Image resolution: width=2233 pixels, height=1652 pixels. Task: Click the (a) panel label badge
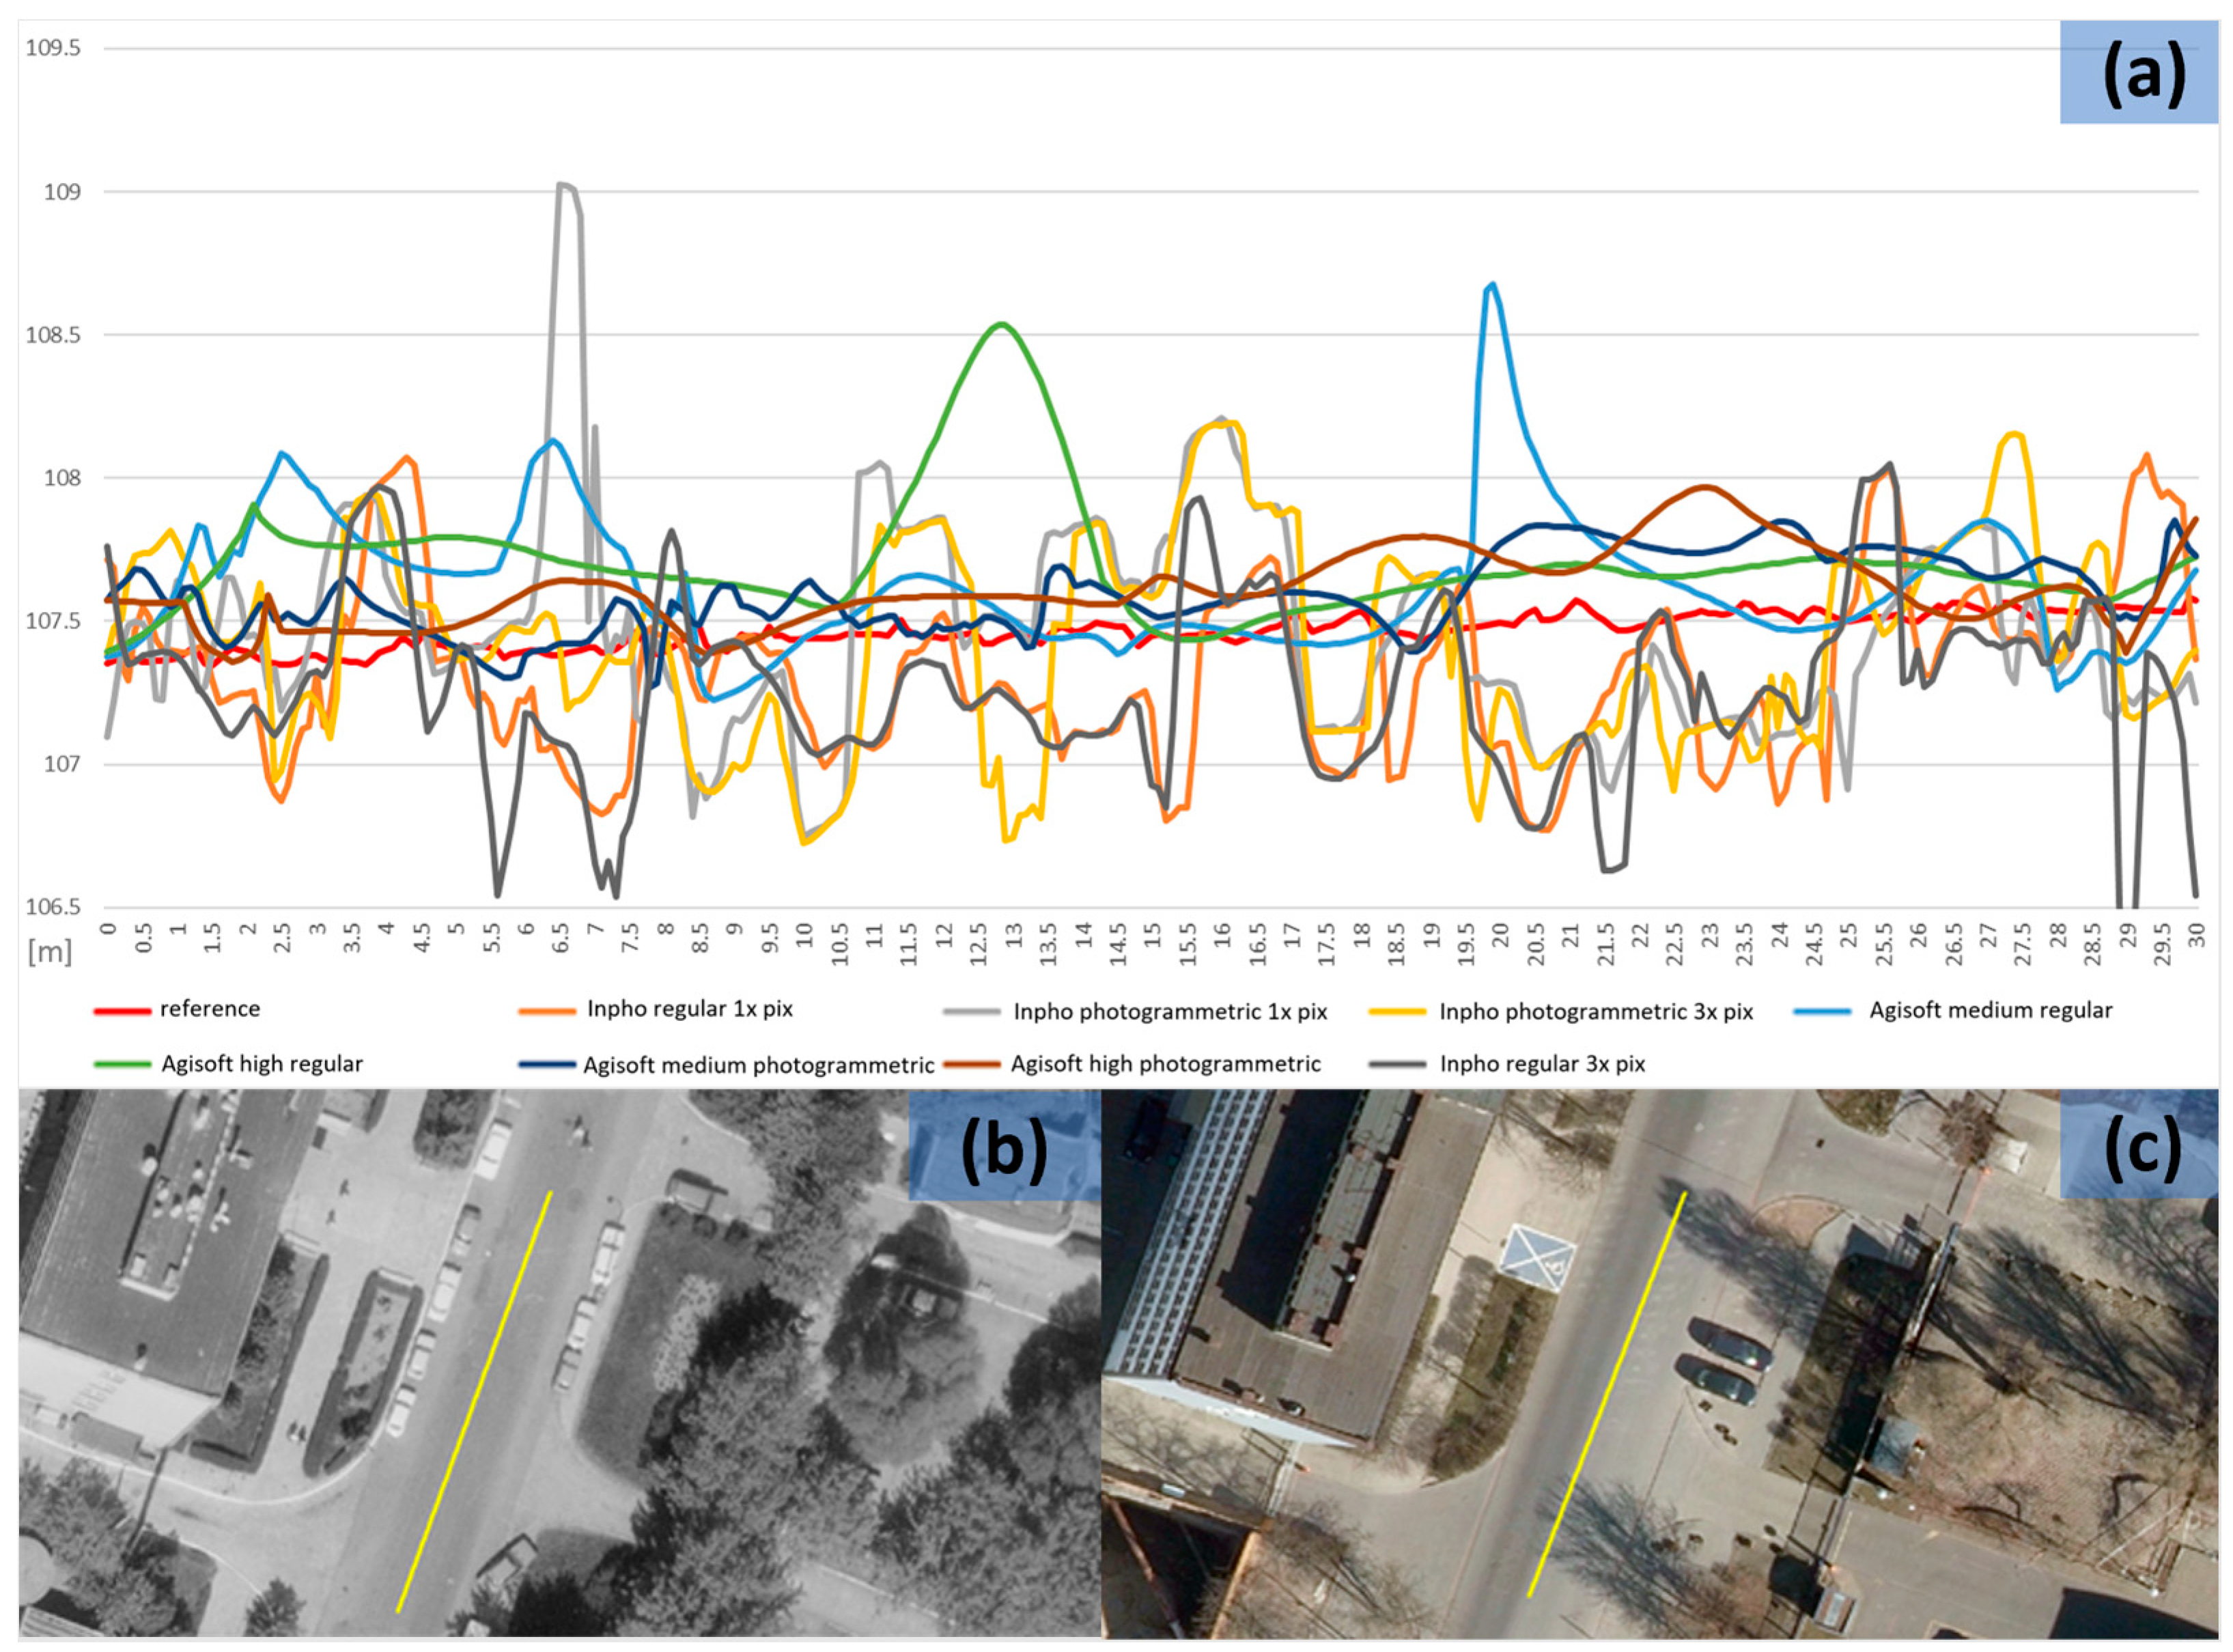(2141, 73)
